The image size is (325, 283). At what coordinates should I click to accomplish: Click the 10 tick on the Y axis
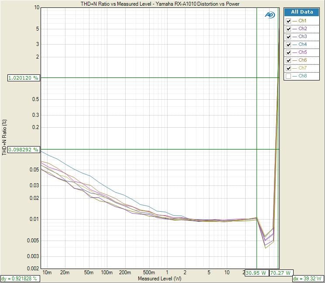[x=37, y=8]
